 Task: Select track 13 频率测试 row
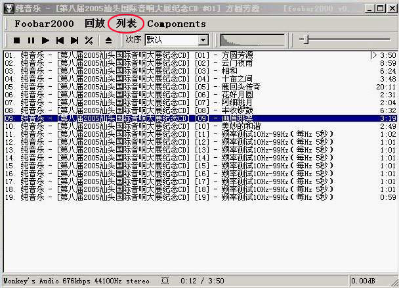[x=200, y=150]
